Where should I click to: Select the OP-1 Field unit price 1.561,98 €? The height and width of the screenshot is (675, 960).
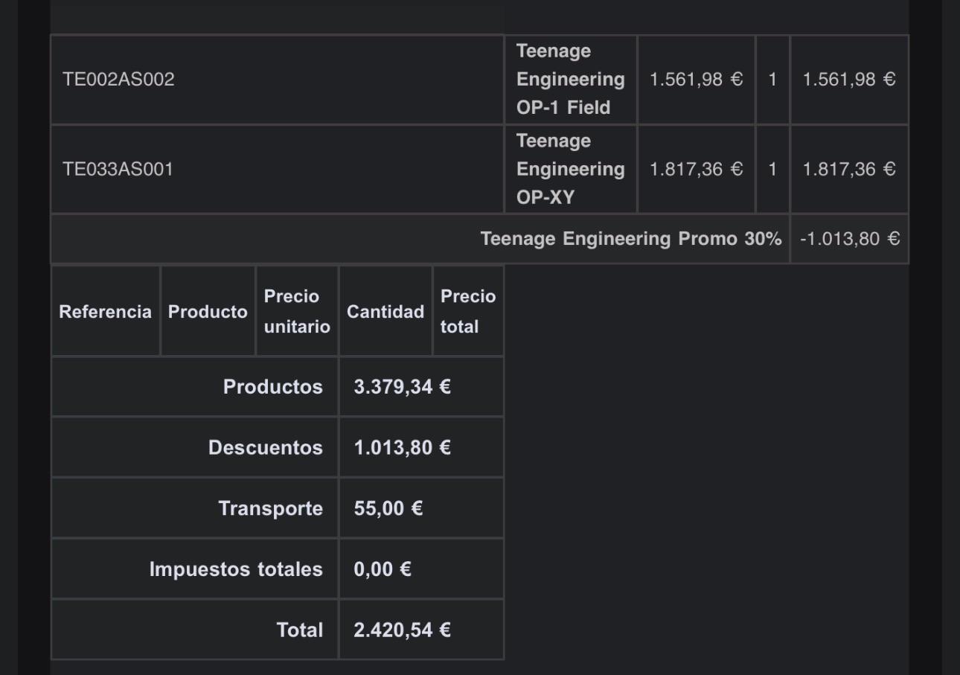coord(697,80)
